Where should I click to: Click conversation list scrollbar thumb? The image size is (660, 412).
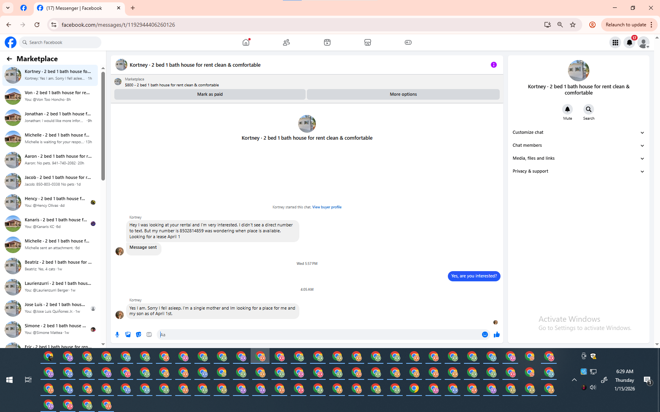(103, 126)
